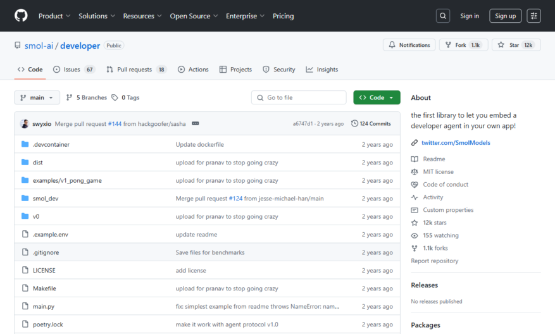The height and width of the screenshot is (334, 555).
Task: Click the repository icon beside smol-ai
Action: [17, 46]
